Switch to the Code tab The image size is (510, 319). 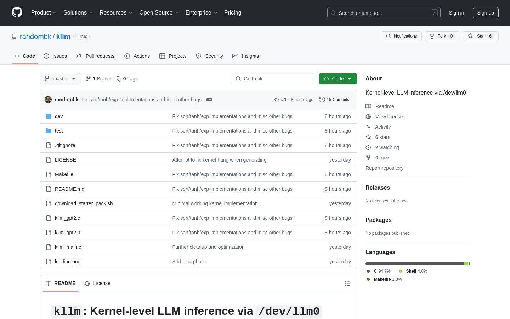click(25, 56)
